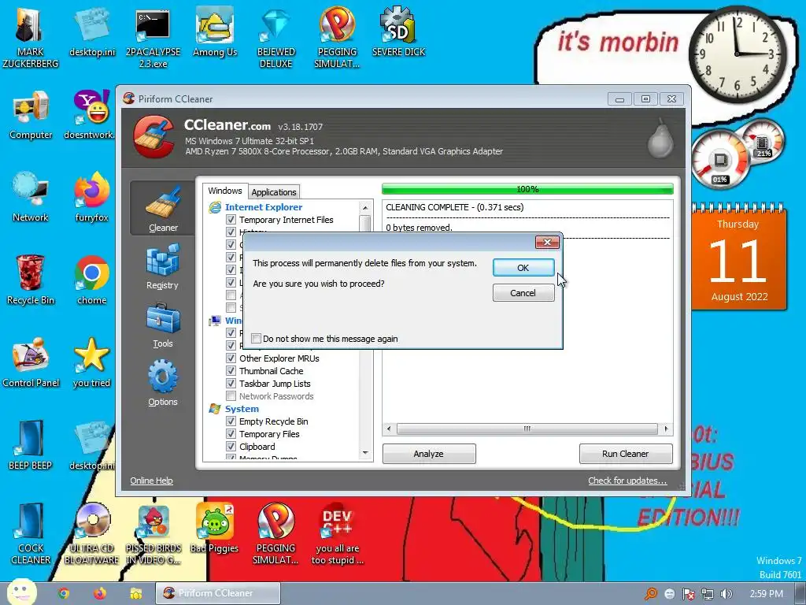Click 'Check for updates...' link
Screen dimensions: 806x605
627,481
